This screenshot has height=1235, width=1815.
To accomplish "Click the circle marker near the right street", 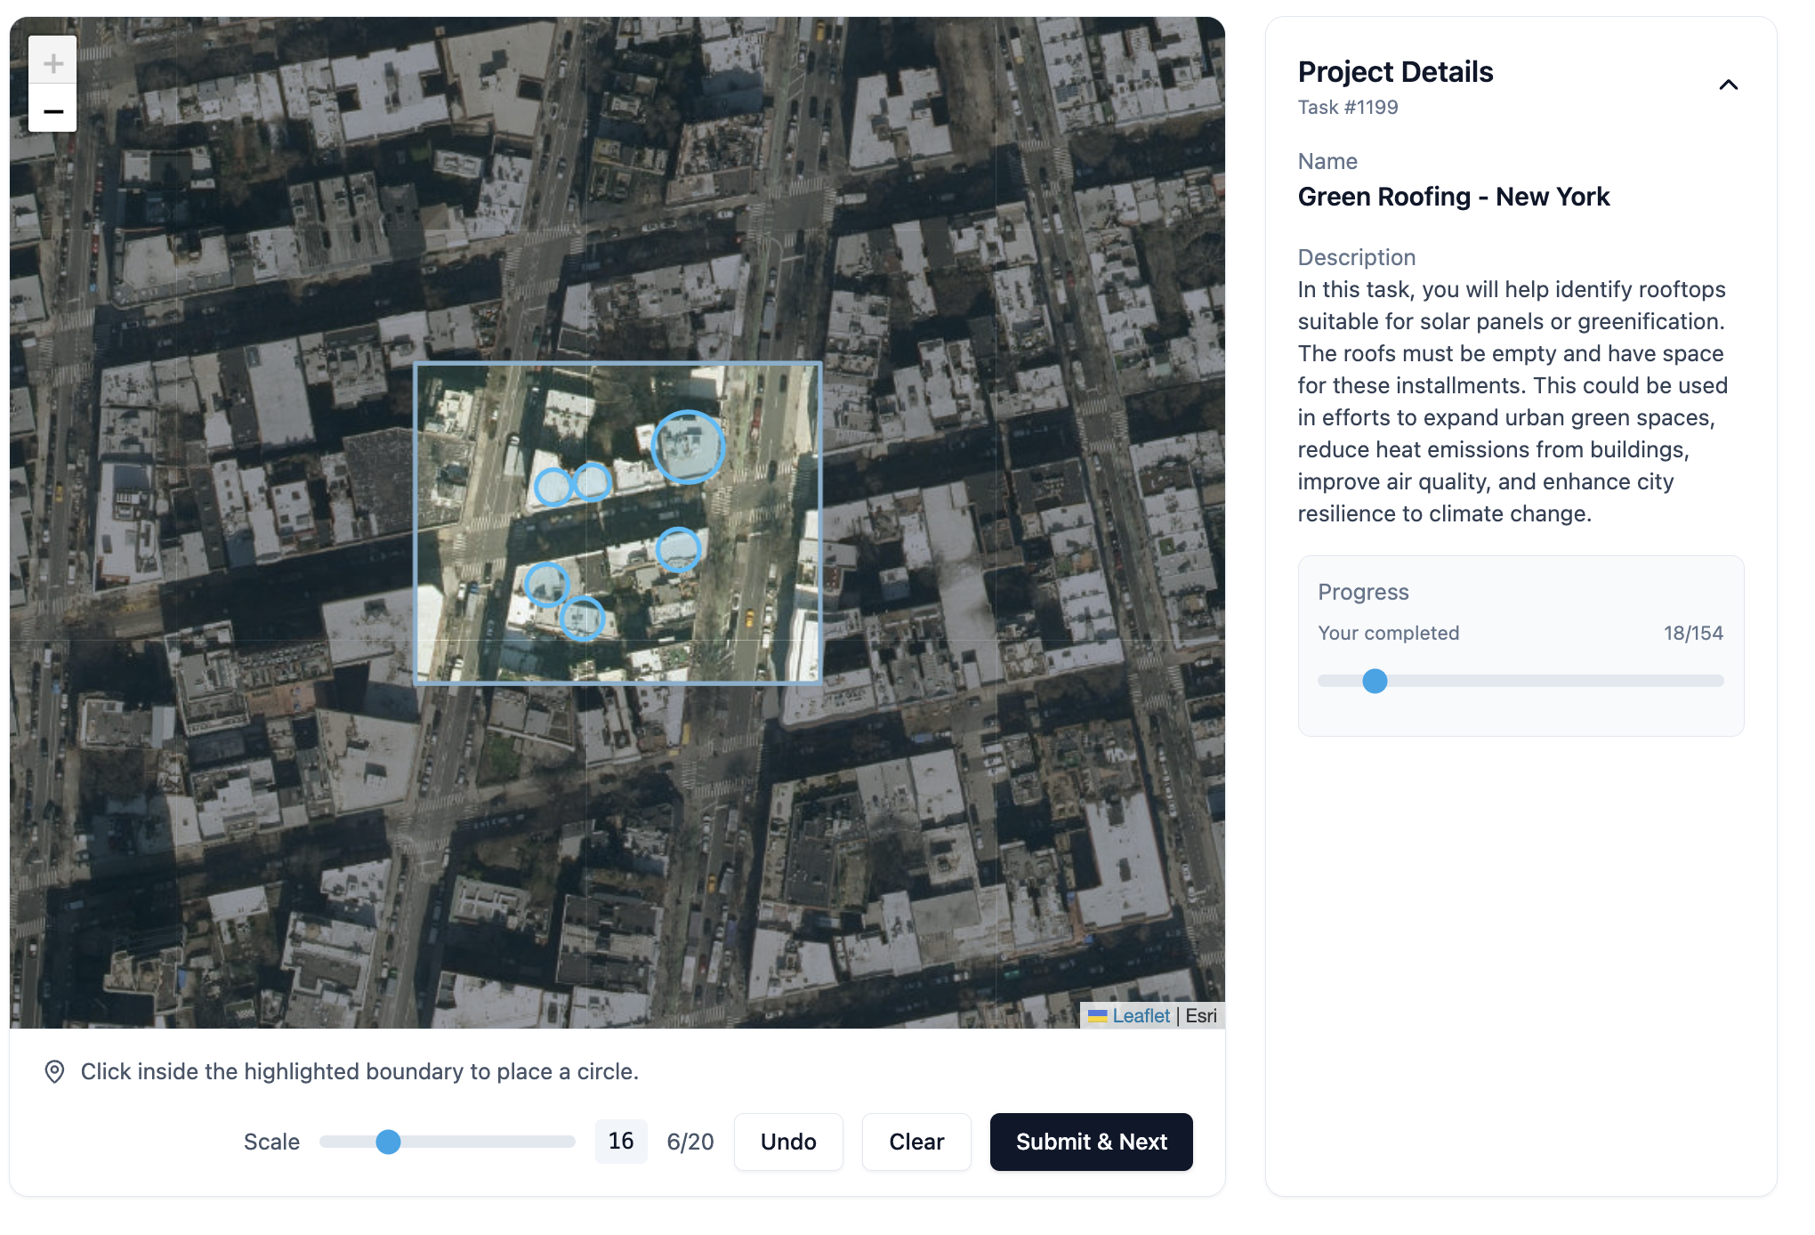I will tap(678, 549).
